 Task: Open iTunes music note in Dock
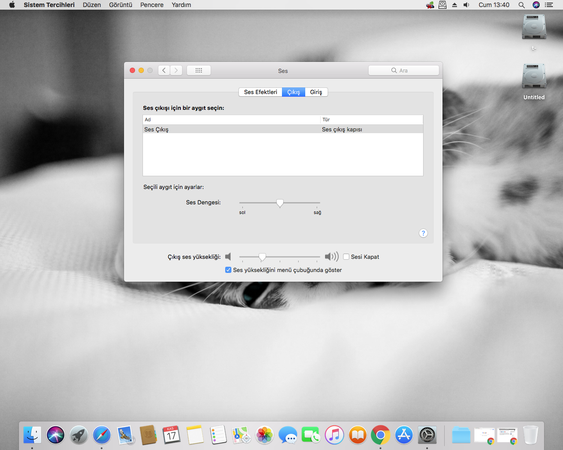coord(334,435)
